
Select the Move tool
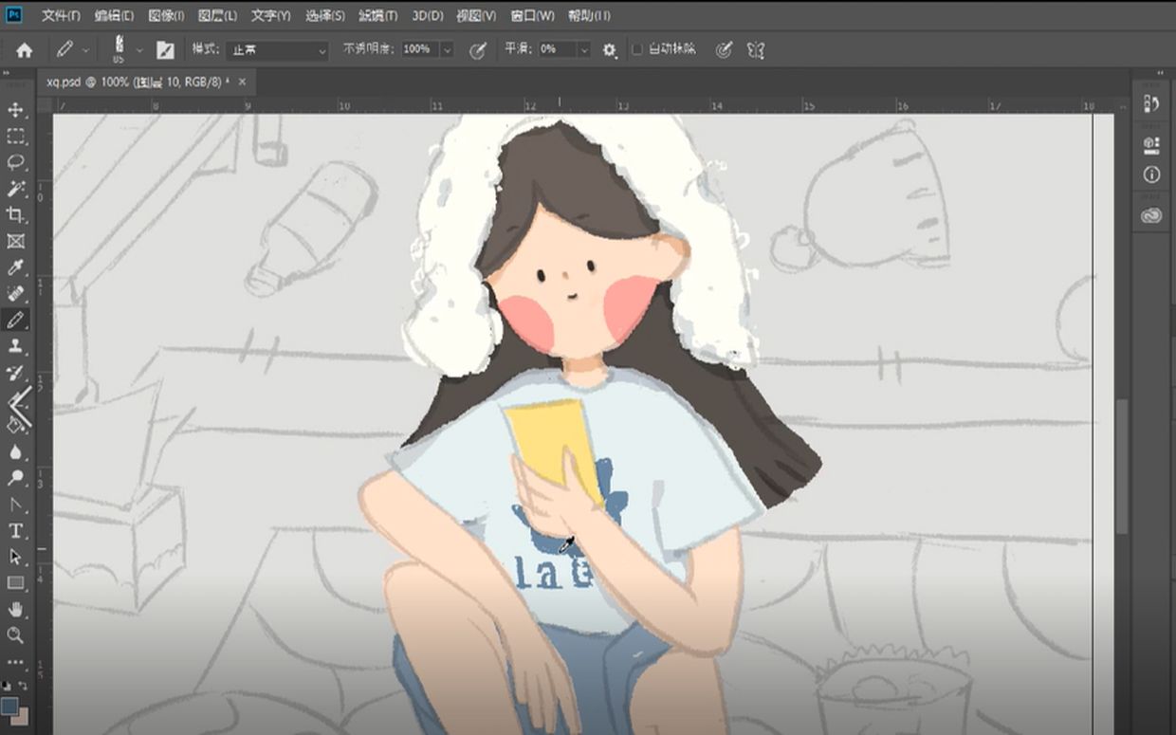13,109
